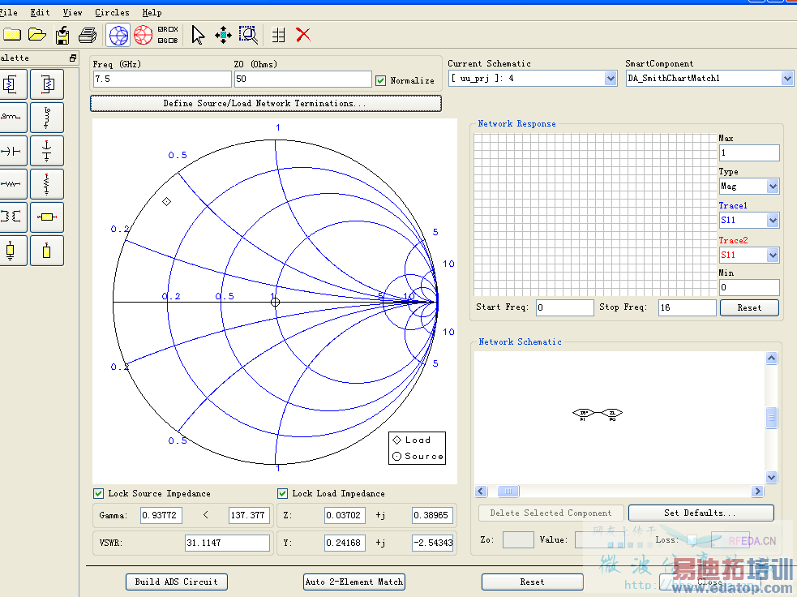
Task: Uncheck the Normalize checkbox
Action: [381, 80]
